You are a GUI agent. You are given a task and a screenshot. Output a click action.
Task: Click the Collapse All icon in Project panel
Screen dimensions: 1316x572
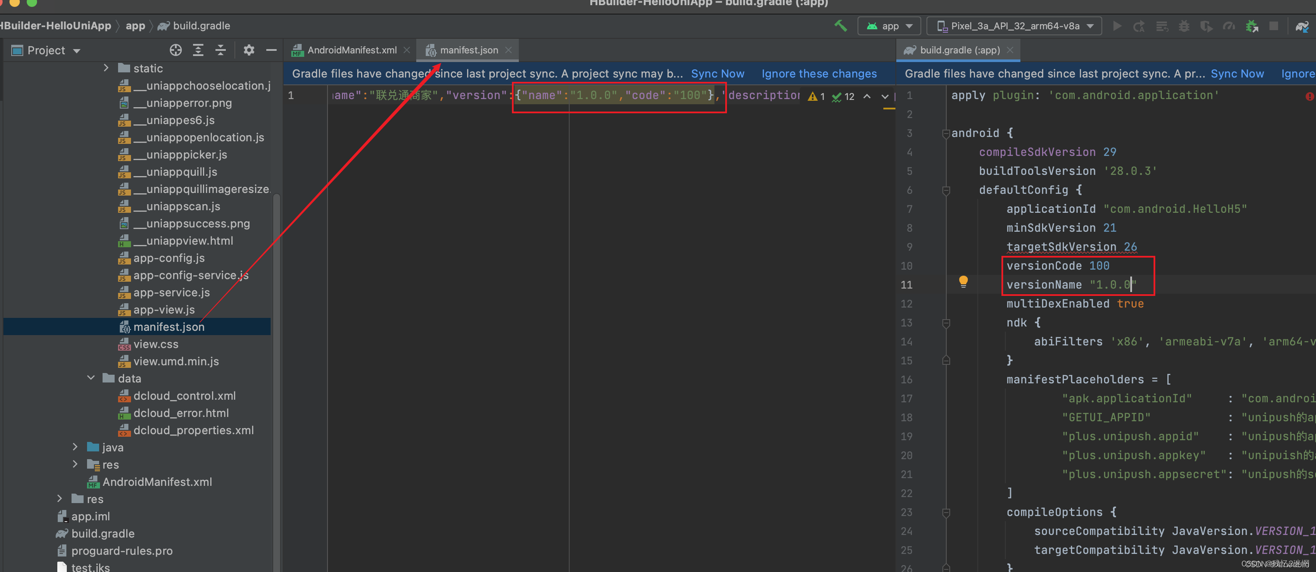coord(220,50)
